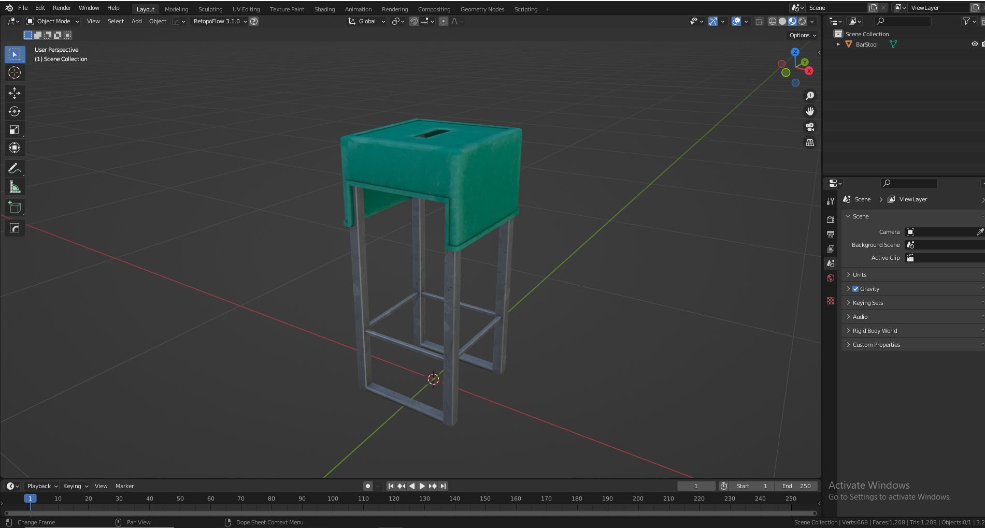Select the 3D Cursor tool
The height and width of the screenshot is (528, 985).
[15, 72]
